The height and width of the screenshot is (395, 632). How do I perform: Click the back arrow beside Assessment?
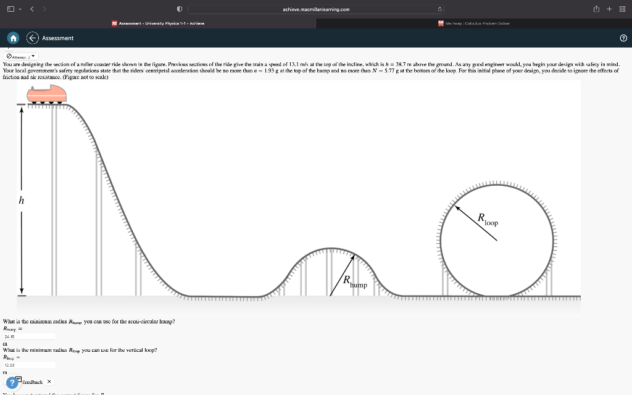tap(33, 38)
